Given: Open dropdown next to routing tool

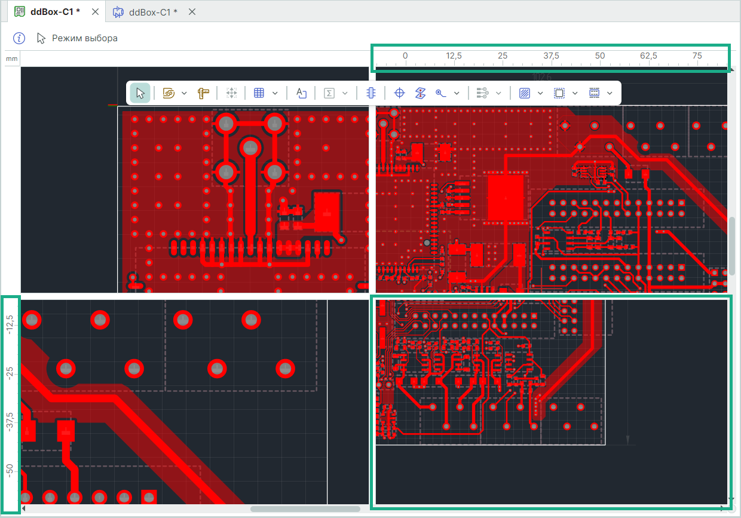Looking at the screenshot, I should tap(184, 93).
